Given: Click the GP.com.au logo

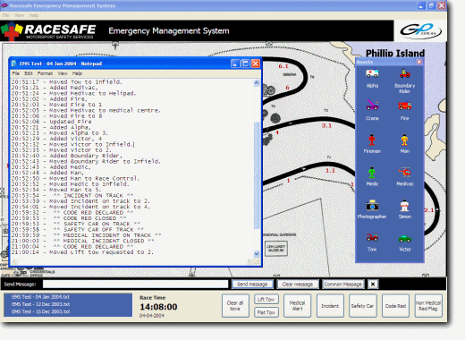Looking at the screenshot, I should click(x=420, y=31).
